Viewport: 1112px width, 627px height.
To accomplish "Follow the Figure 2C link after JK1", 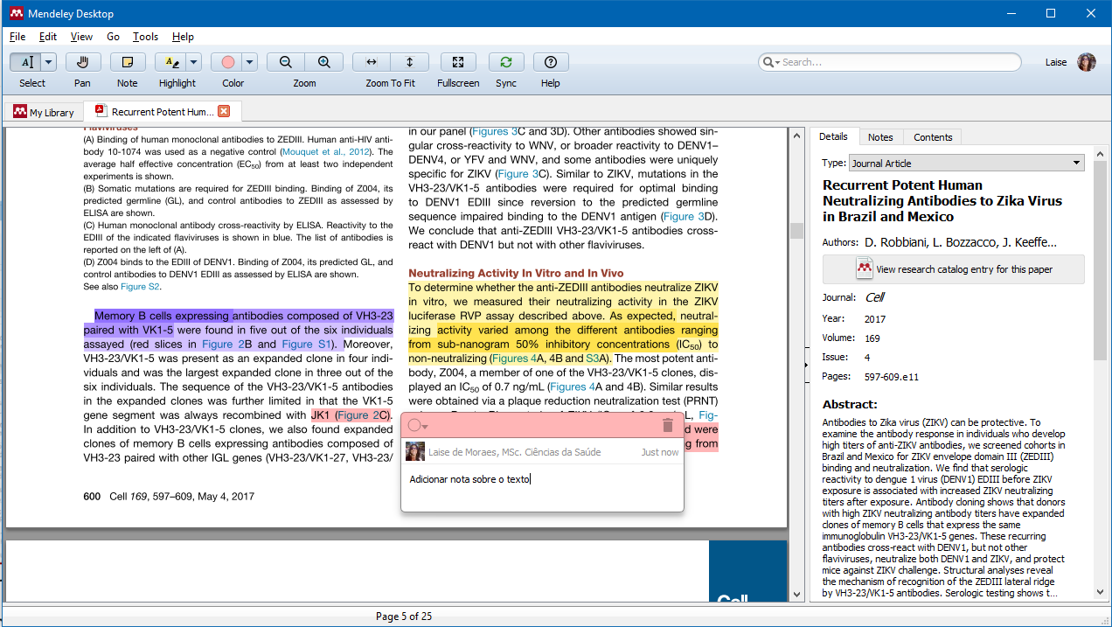I will (361, 415).
